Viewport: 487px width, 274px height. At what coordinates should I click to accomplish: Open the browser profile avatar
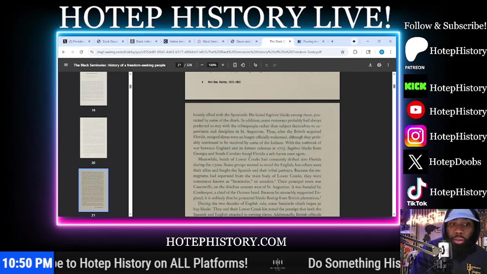coord(382,52)
